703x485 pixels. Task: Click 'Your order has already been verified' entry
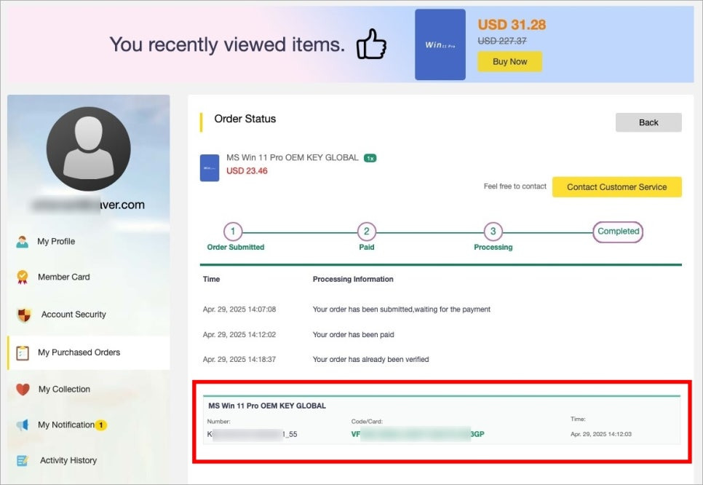(370, 359)
